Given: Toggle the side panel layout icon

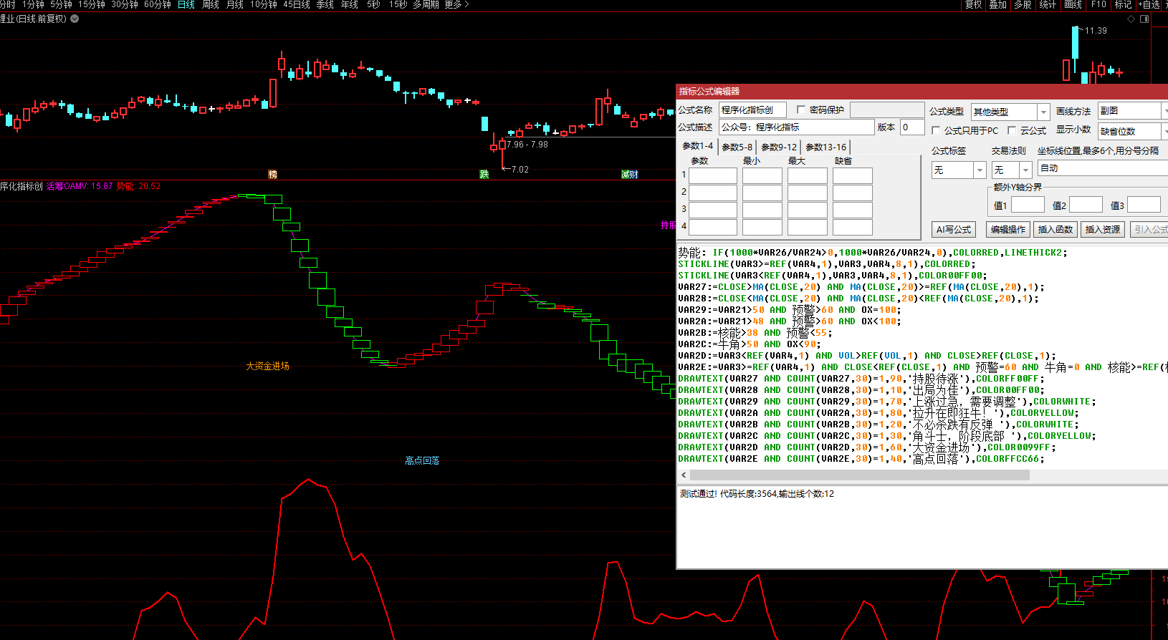Looking at the screenshot, I should pos(1144,19).
